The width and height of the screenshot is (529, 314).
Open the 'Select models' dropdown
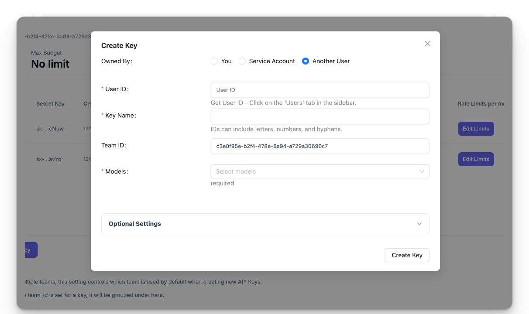click(314, 171)
